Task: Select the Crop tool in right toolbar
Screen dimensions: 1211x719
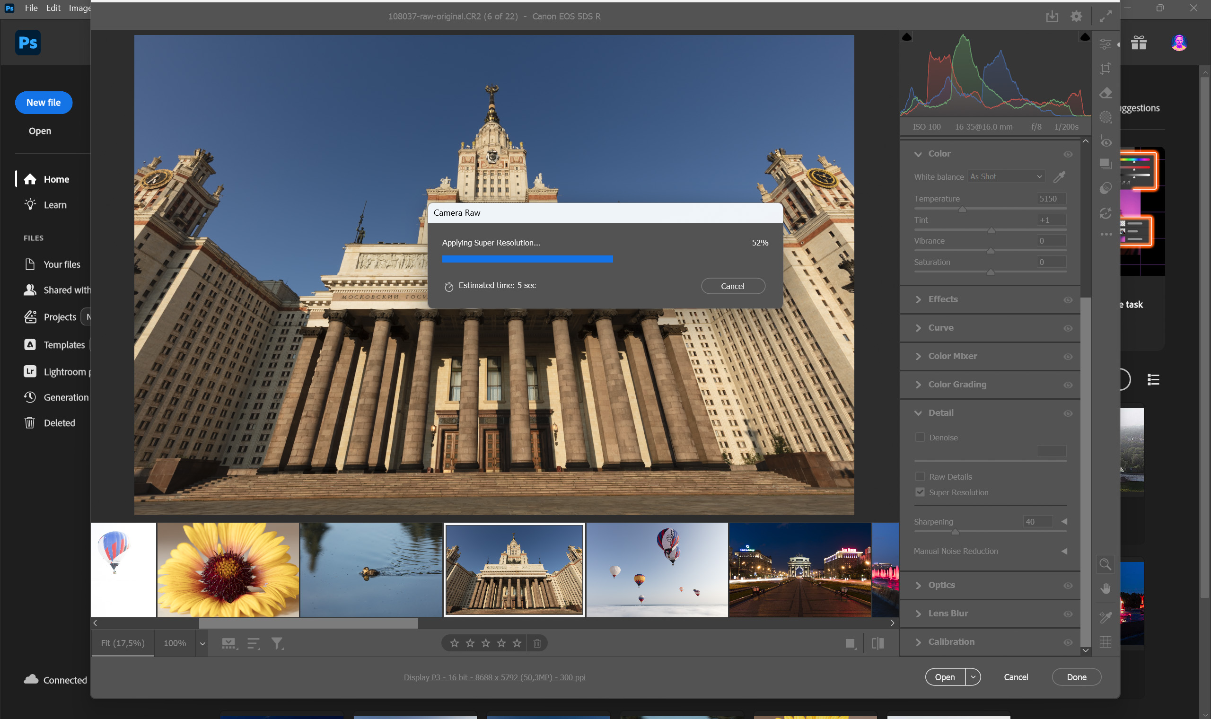Action: (x=1105, y=68)
